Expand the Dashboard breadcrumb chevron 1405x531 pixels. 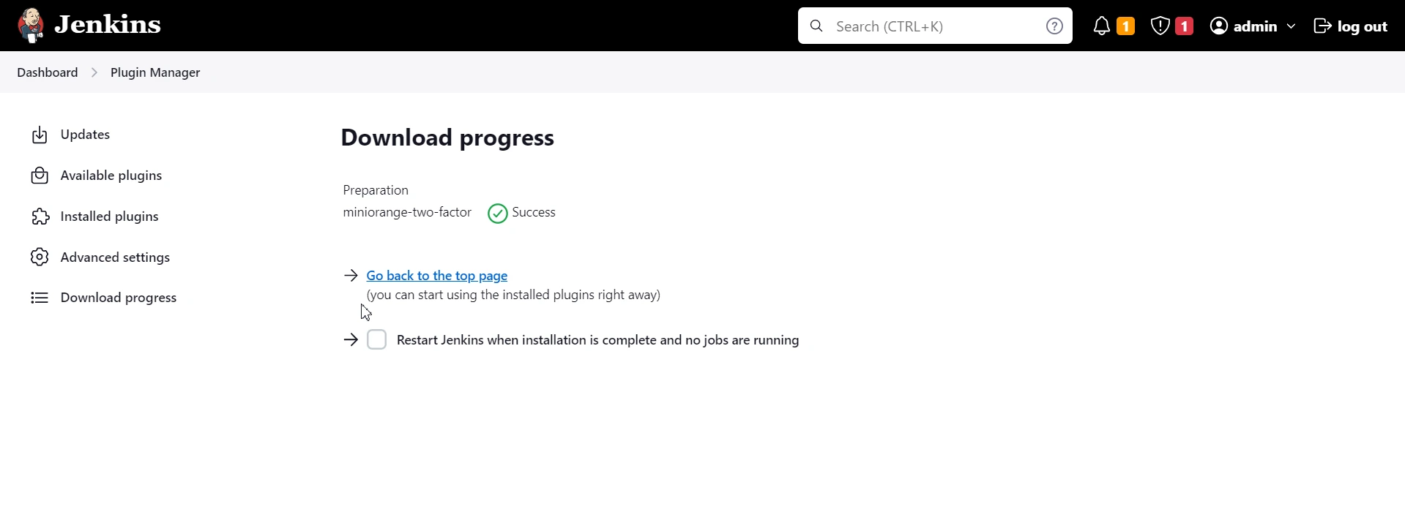(x=94, y=72)
